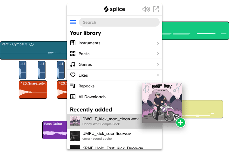Viewport: 229px width, 152px height.
Task: Open the Instruments library section
Action: pyautogui.click(x=114, y=43)
